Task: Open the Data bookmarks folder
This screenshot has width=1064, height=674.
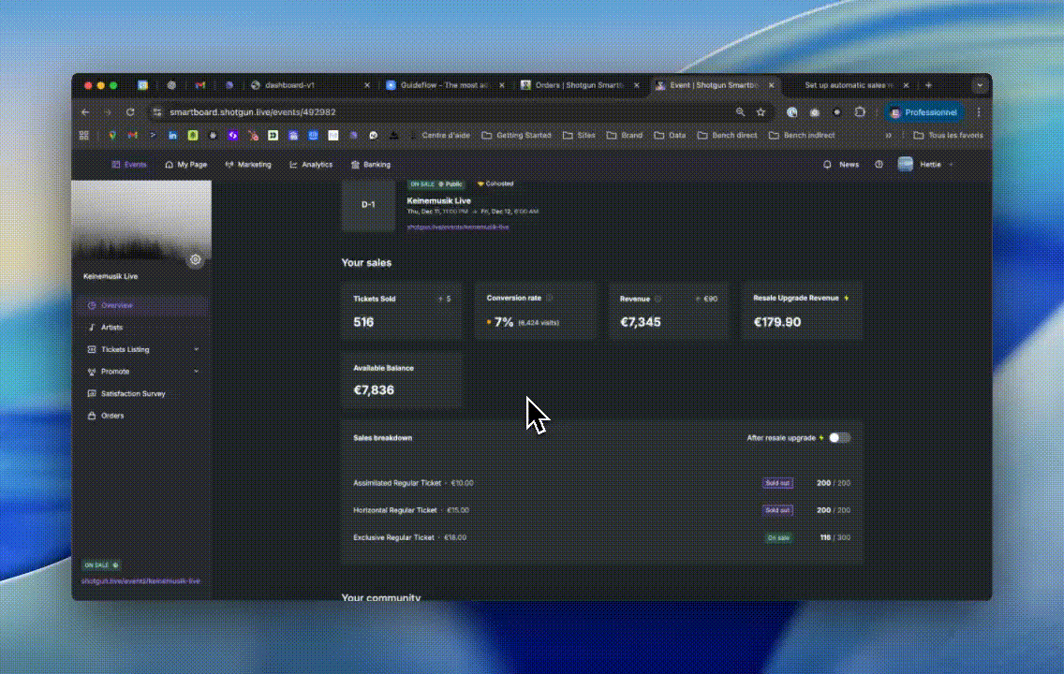Action: click(670, 136)
